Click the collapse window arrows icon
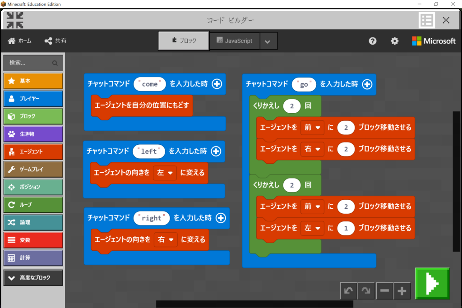462x308 pixels. pos(15,20)
